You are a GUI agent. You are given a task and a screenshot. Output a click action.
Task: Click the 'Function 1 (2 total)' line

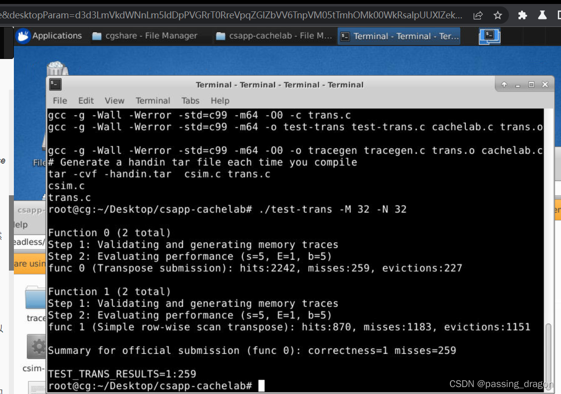point(110,291)
